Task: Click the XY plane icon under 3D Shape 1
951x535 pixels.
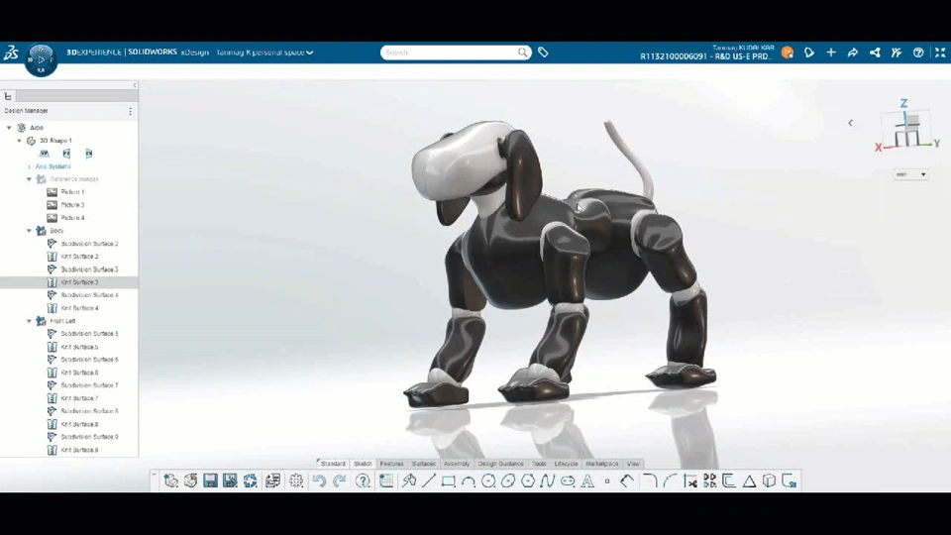Action: click(44, 154)
